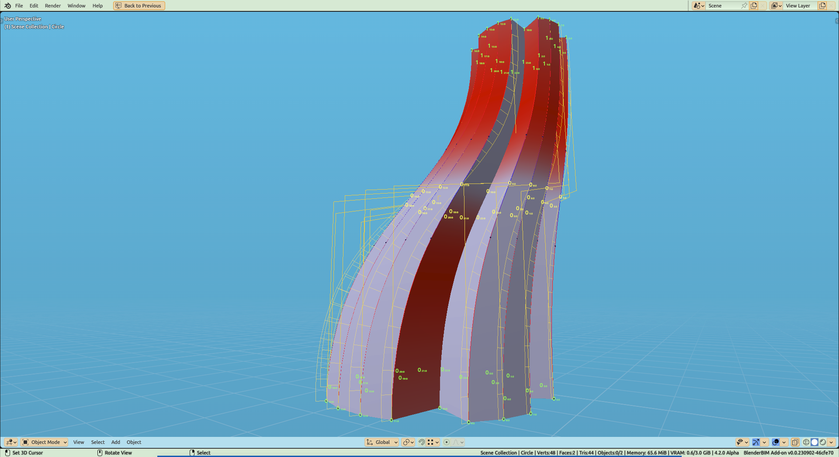Click the Back to Previous button
839x457 pixels.
tap(139, 6)
